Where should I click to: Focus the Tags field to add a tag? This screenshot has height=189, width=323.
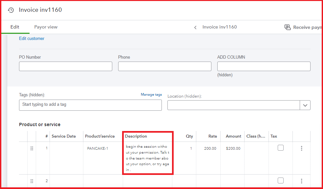point(90,105)
